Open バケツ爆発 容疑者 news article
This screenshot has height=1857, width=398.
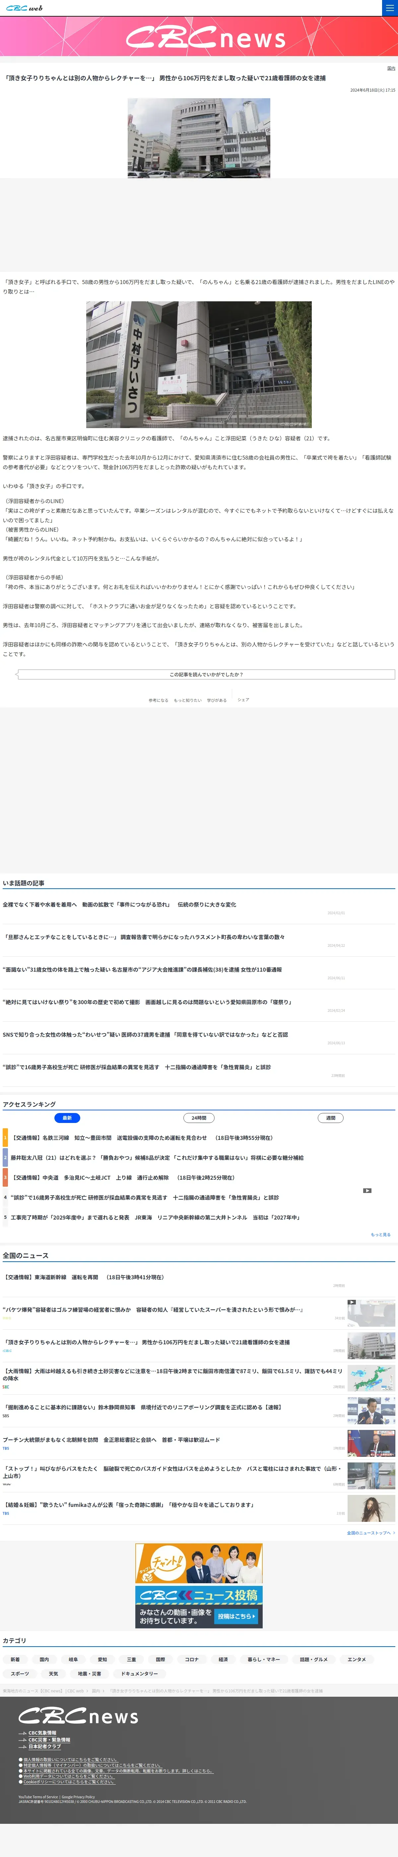pyautogui.click(x=153, y=1309)
